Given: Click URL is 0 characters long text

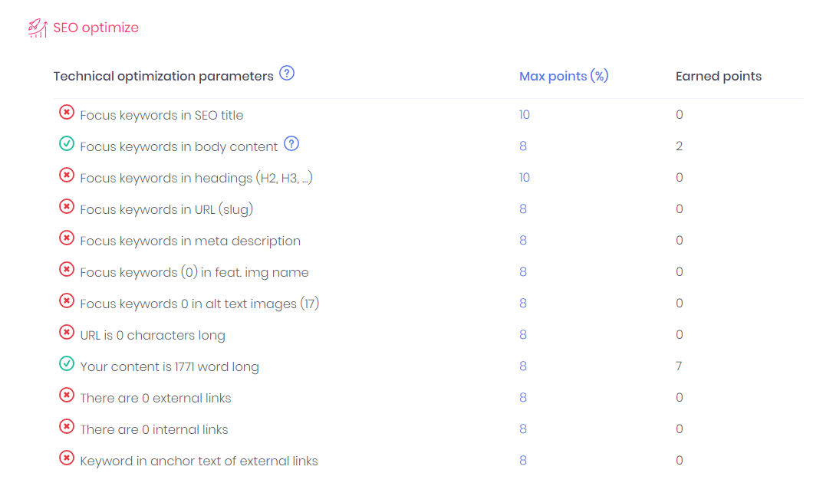Looking at the screenshot, I should (153, 336).
